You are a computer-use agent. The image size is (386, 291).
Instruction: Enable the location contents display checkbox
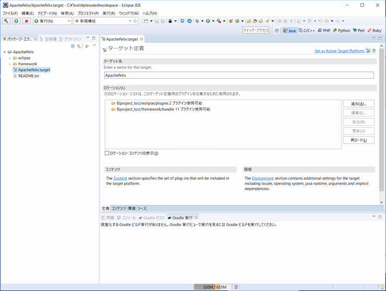click(107, 153)
